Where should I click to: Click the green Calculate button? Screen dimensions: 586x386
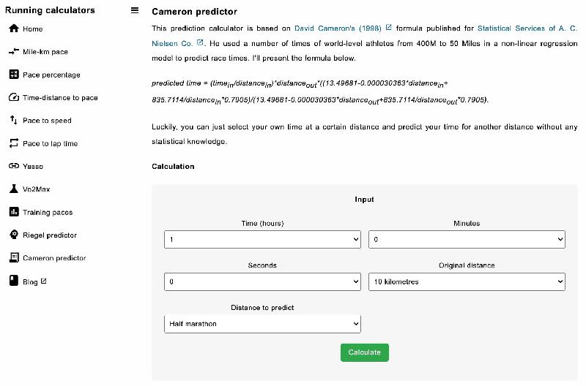364,352
